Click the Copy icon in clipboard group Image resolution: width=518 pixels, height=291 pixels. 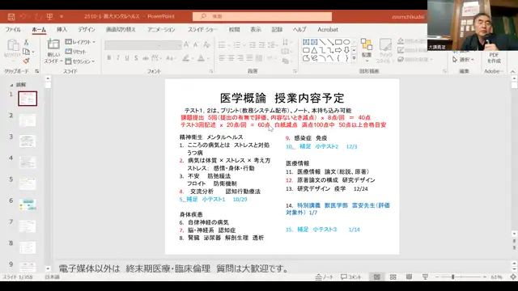[x=27, y=52]
